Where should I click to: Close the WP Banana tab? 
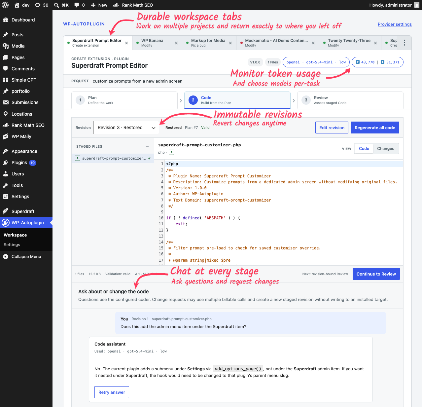176,43
